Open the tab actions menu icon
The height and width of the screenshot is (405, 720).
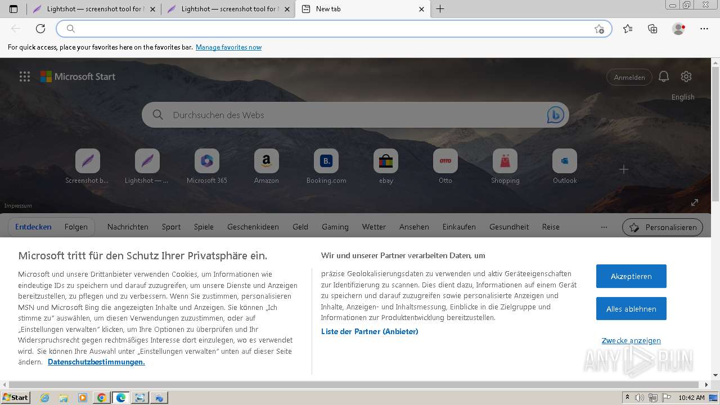click(x=13, y=9)
